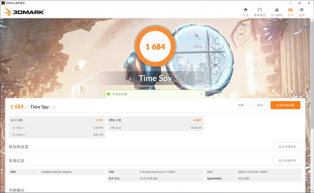Open the 选项 options gear icon
Image resolution: width=314 pixels, height=193 pixels.
302,10
